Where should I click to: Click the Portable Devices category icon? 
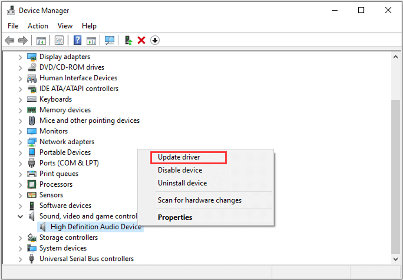32,152
